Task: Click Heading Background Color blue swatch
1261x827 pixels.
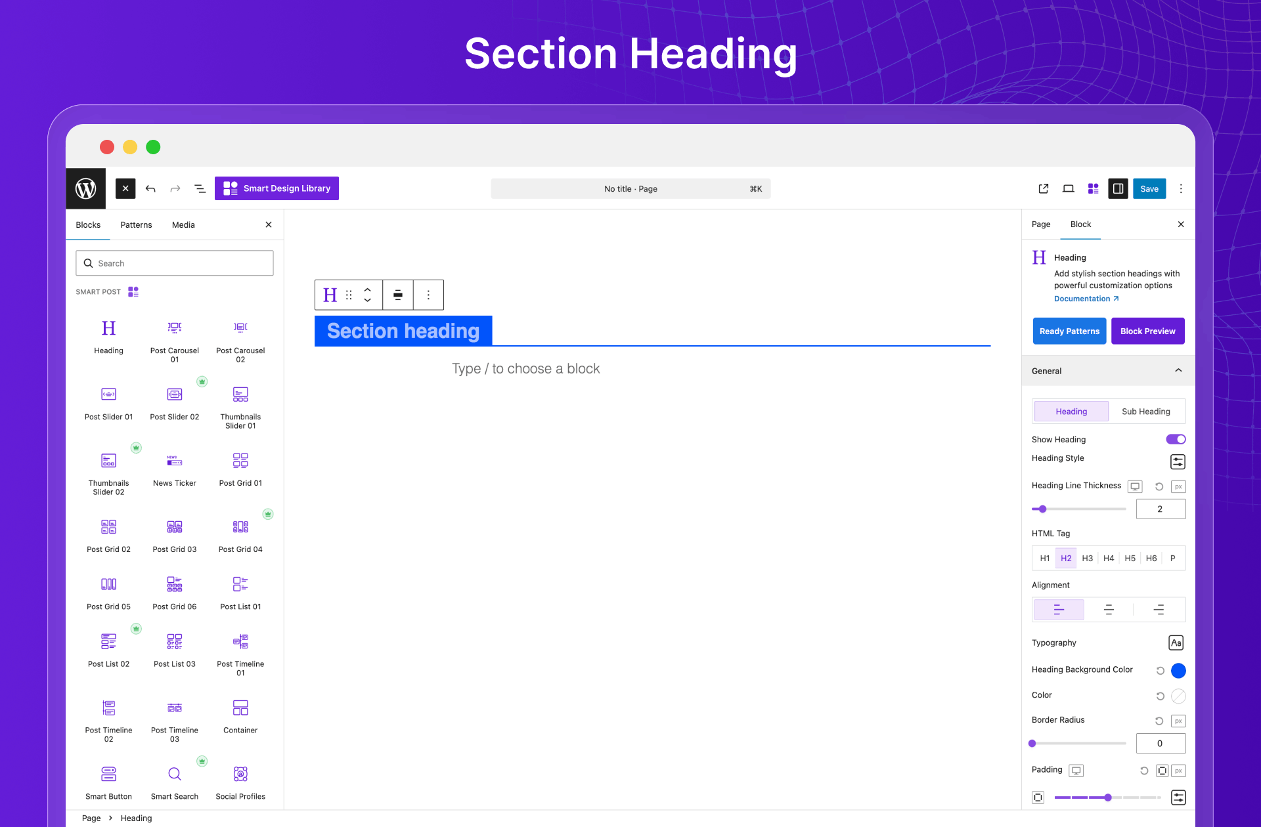Action: pos(1178,670)
